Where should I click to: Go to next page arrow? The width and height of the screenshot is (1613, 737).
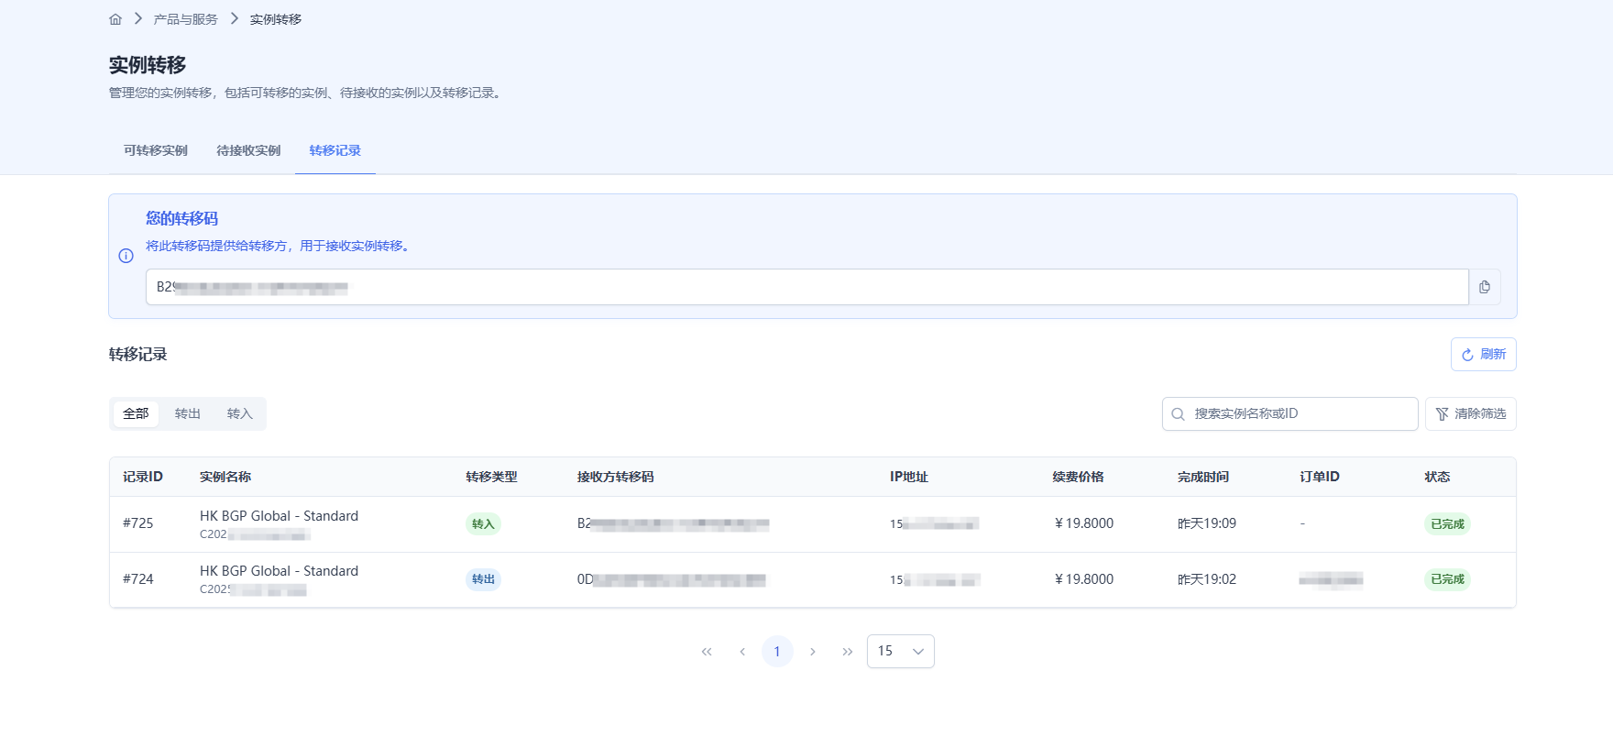[813, 652]
